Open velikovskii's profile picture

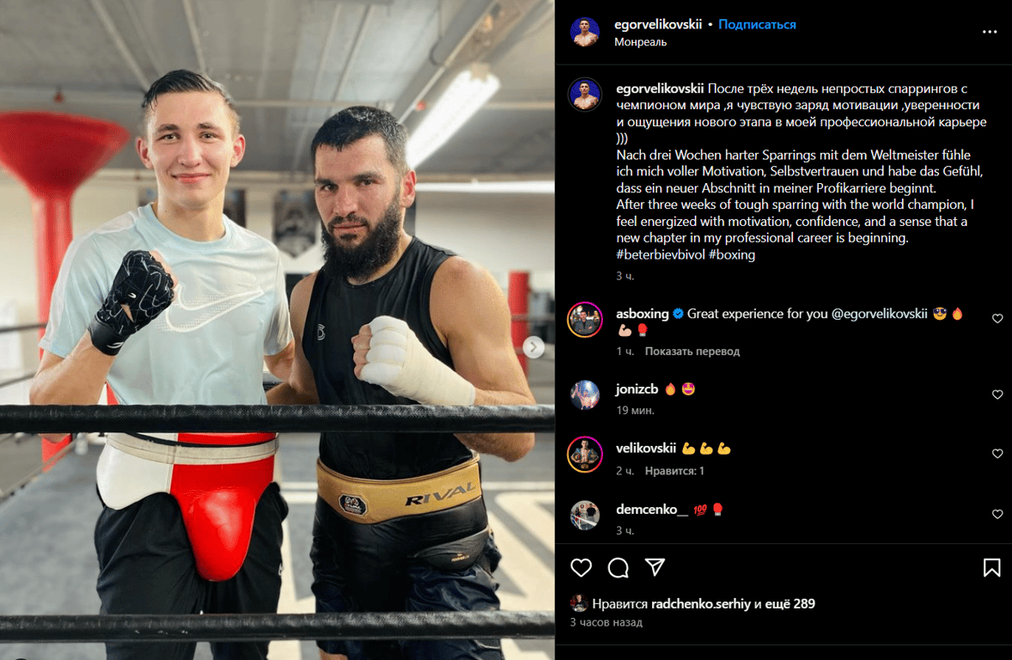[585, 454]
